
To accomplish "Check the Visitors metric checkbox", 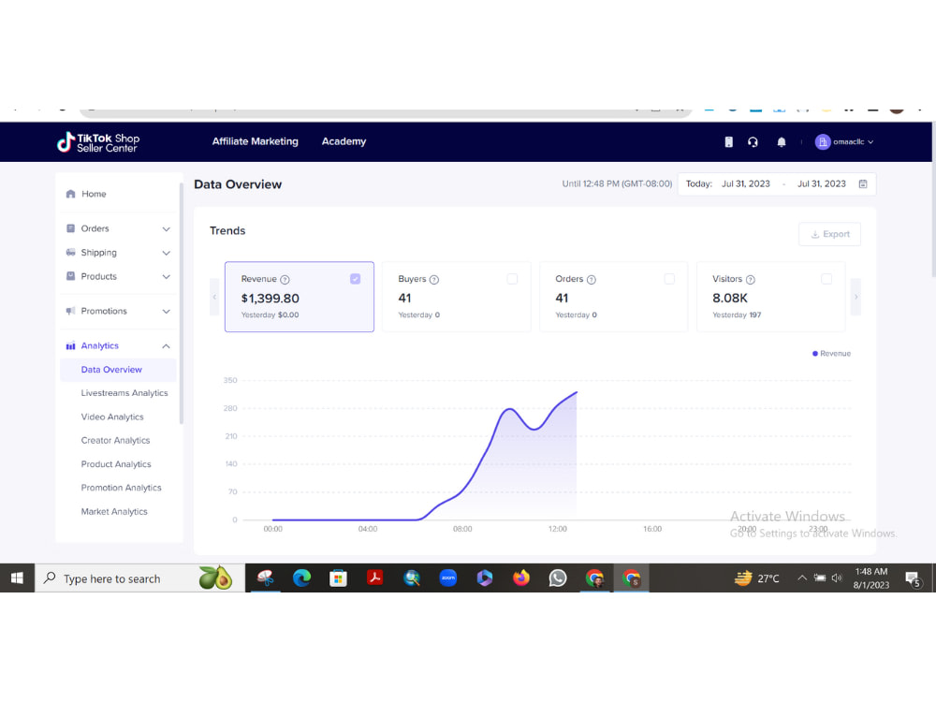I will (x=826, y=279).
